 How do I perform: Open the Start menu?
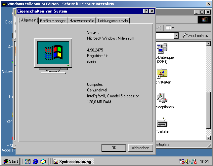(x=10, y=161)
